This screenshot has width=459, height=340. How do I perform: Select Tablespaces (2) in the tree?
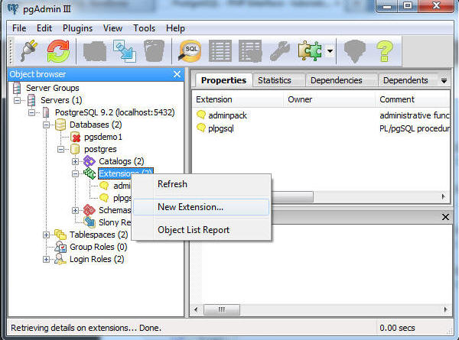pos(99,235)
